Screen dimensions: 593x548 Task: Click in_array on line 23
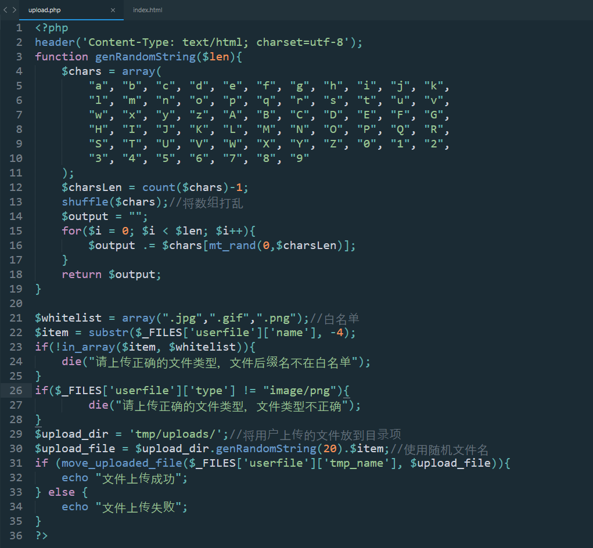click(x=88, y=347)
